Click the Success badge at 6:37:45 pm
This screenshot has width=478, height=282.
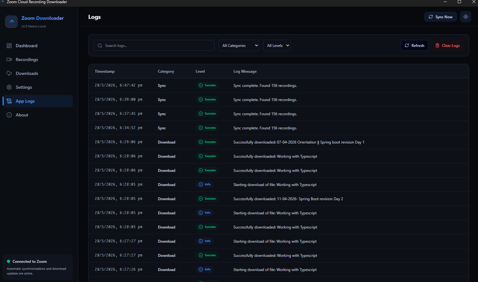[207, 114]
